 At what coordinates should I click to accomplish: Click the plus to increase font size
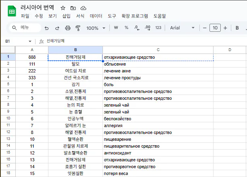(225, 28)
